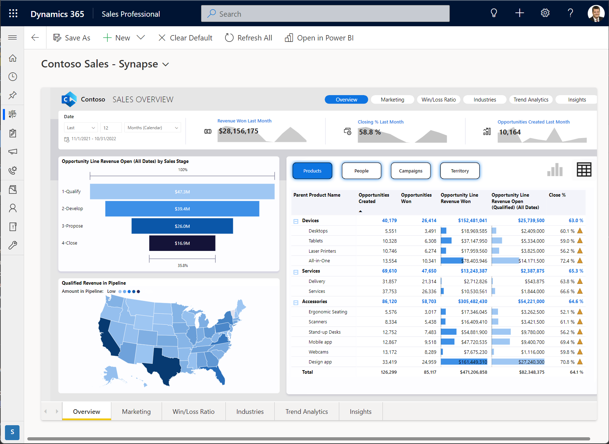Sort by Opportunities Created column header
The width and height of the screenshot is (609, 444).
[374, 198]
